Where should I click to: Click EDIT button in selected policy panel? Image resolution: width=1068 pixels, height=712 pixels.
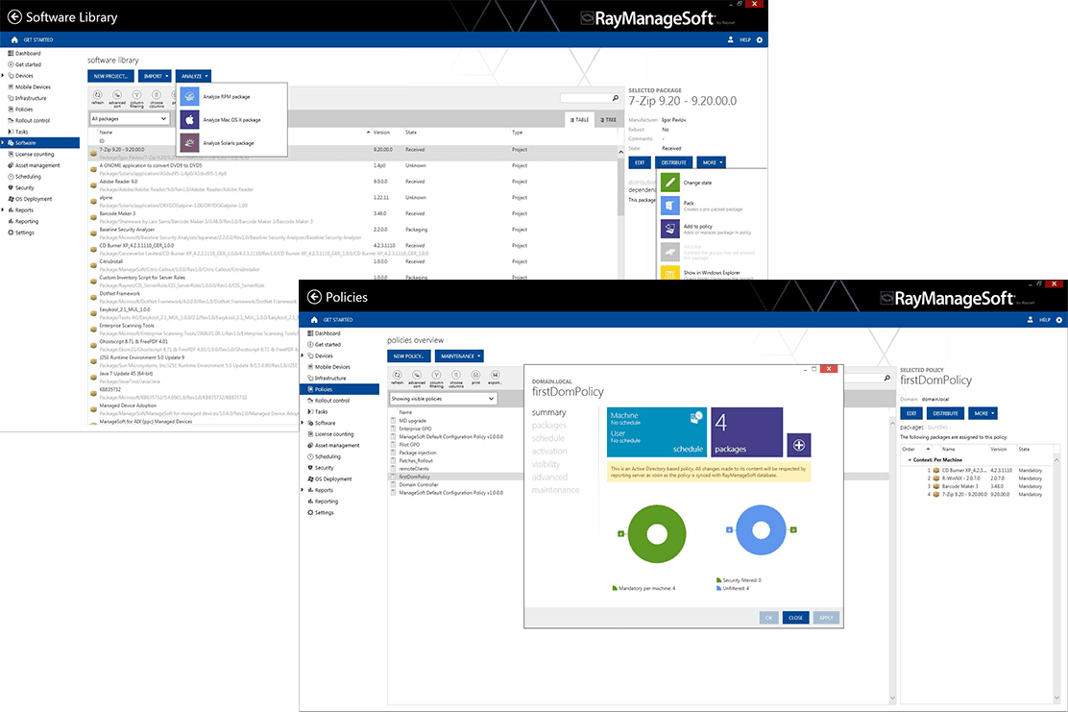click(x=911, y=413)
